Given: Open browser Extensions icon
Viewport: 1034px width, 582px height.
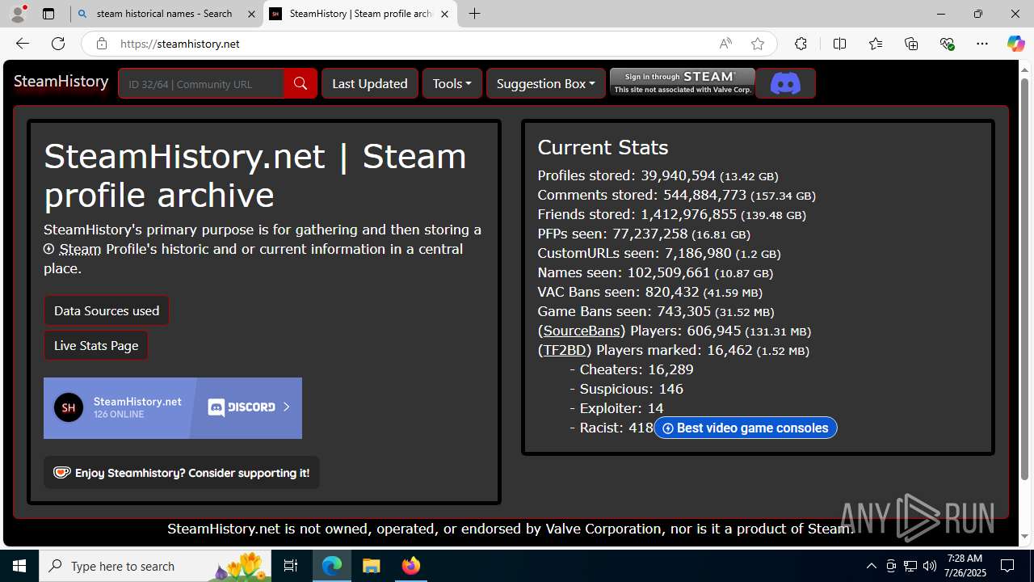Looking at the screenshot, I should coord(801,44).
